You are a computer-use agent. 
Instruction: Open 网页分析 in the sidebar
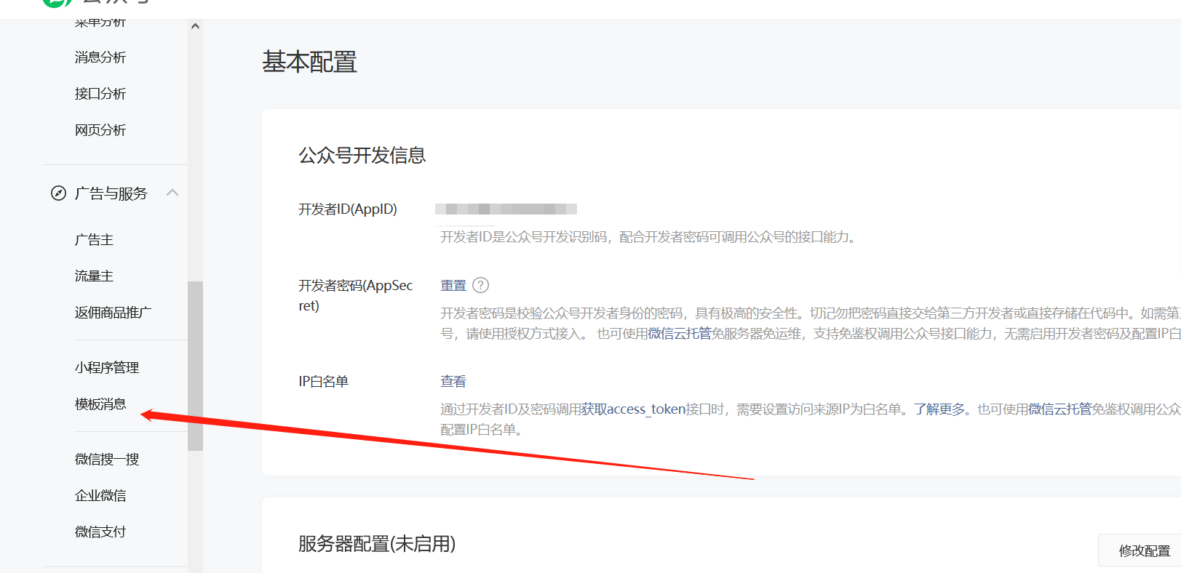click(100, 130)
